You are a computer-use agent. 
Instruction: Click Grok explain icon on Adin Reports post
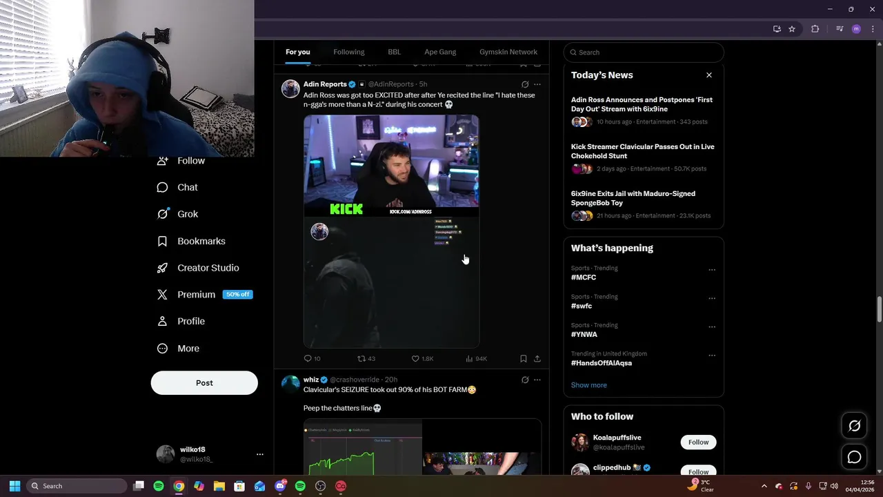(x=525, y=84)
